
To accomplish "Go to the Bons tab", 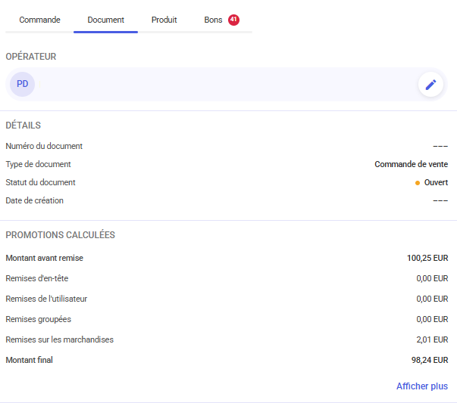I will coord(213,20).
